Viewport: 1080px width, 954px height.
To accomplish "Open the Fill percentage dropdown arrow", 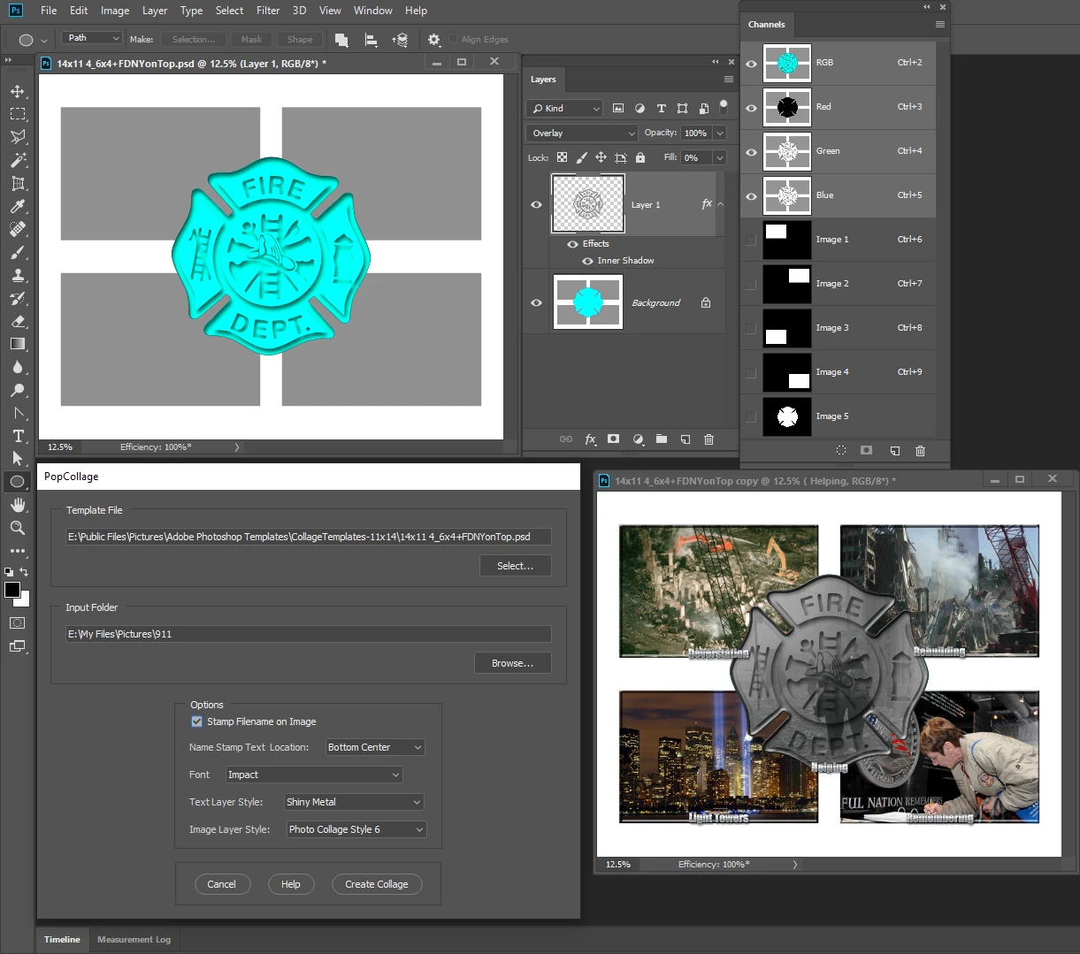I will pyautogui.click(x=720, y=157).
